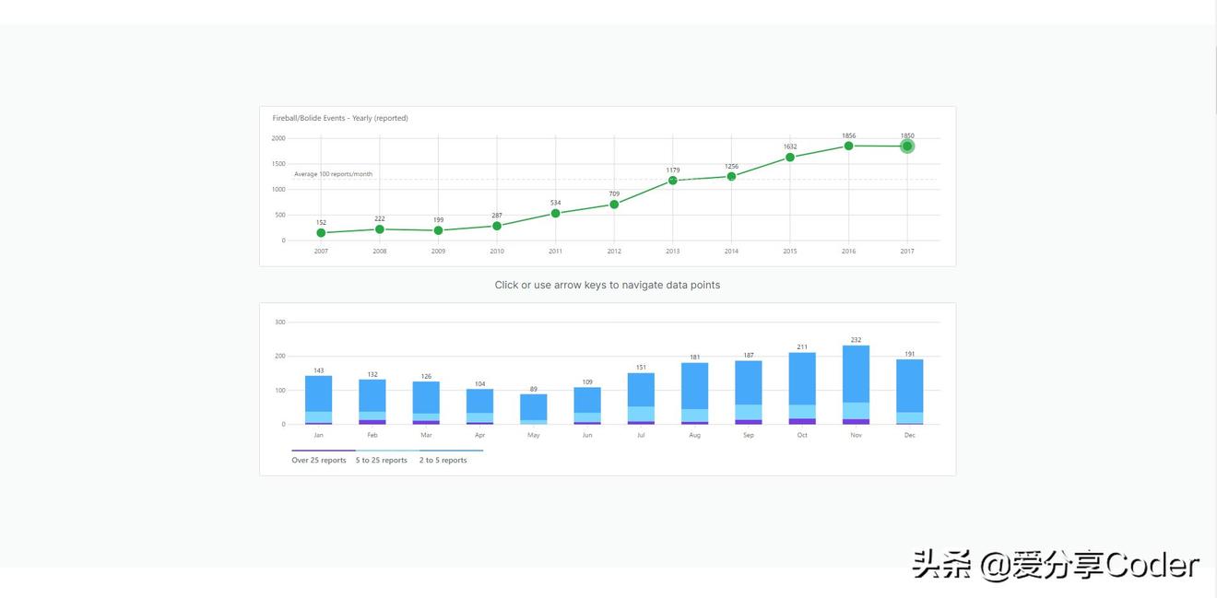Toggle the '5 to 25 reports' legend item

381,460
